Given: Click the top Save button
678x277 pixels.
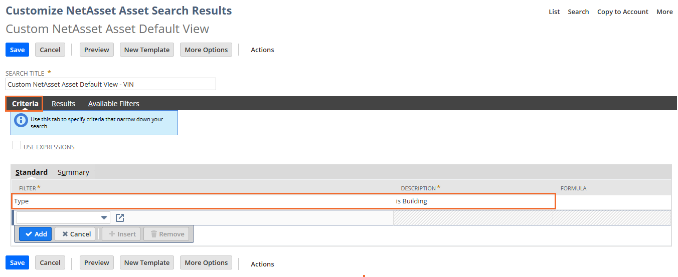Looking at the screenshot, I should pyautogui.click(x=18, y=50).
